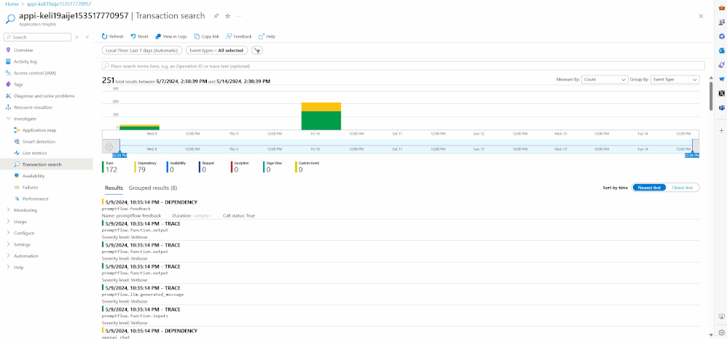Close the Transaction search blade
This screenshot has height=339, width=727.
[x=701, y=16]
